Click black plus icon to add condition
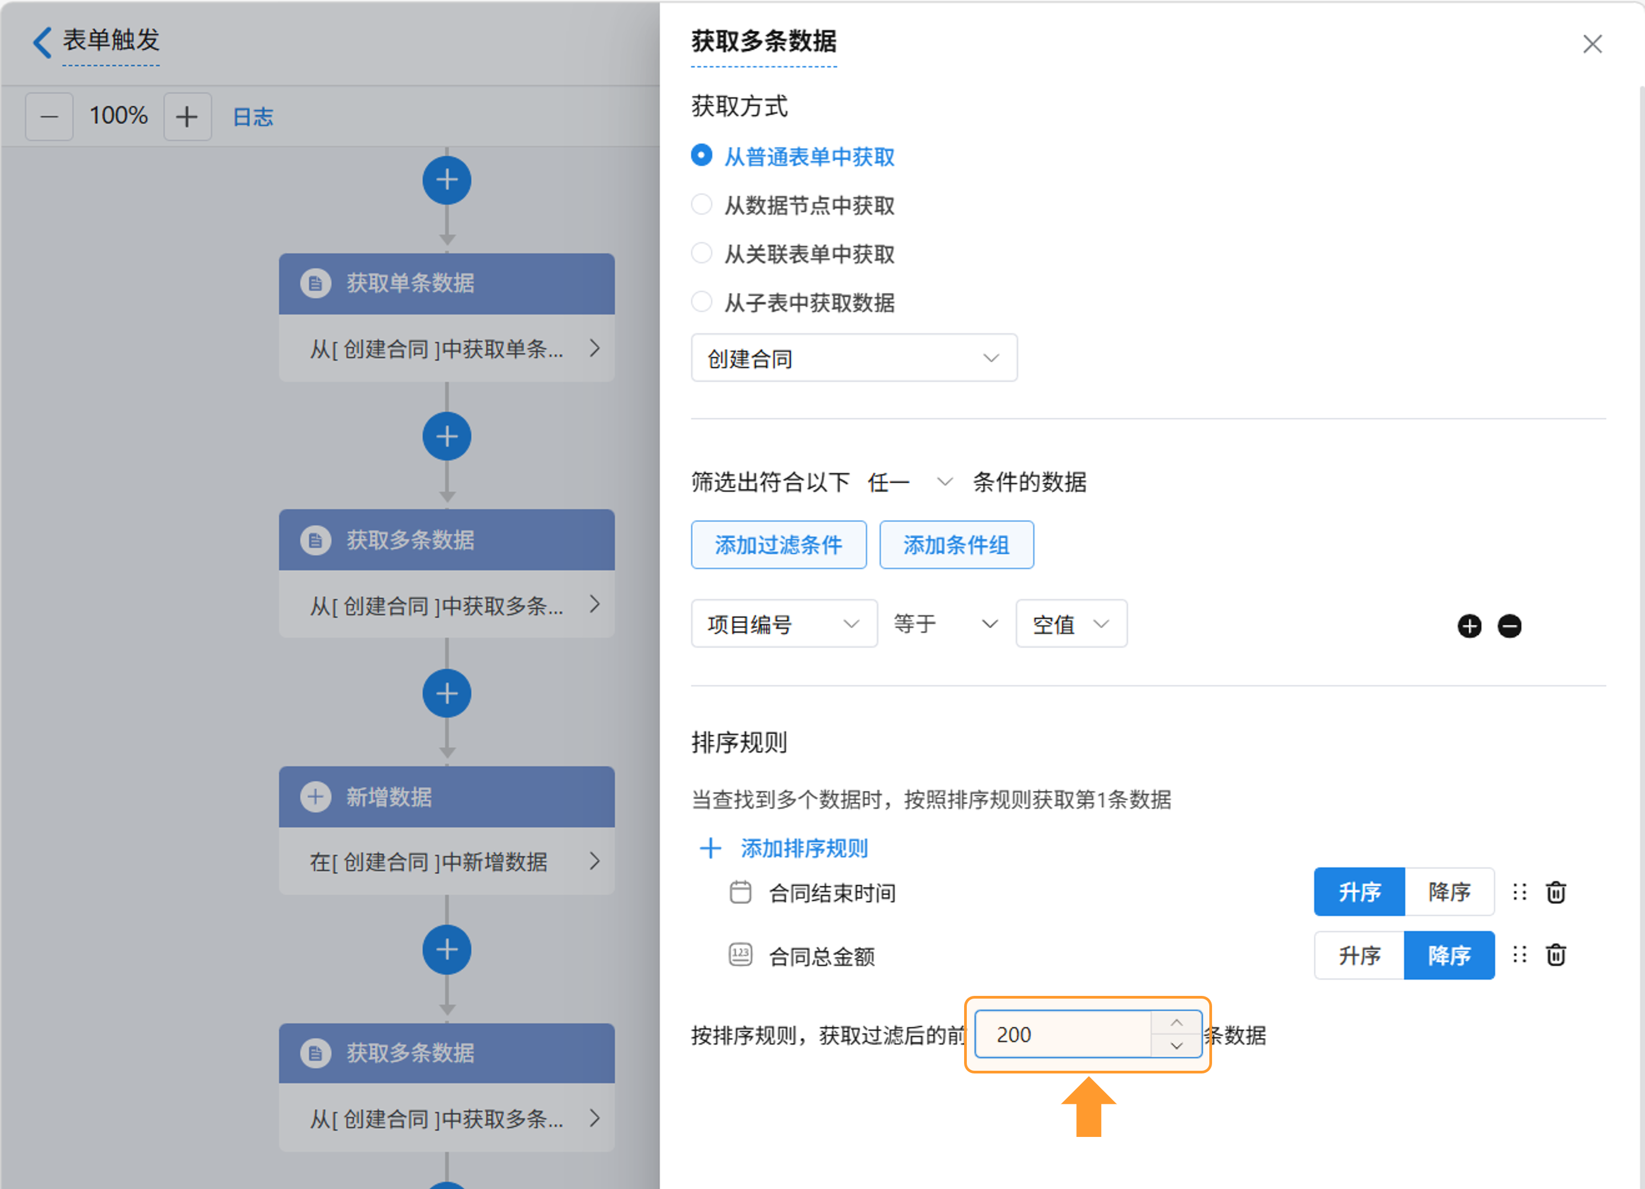The width and height of the screenshot is (1645, 1189). (x=1469, y=625)
